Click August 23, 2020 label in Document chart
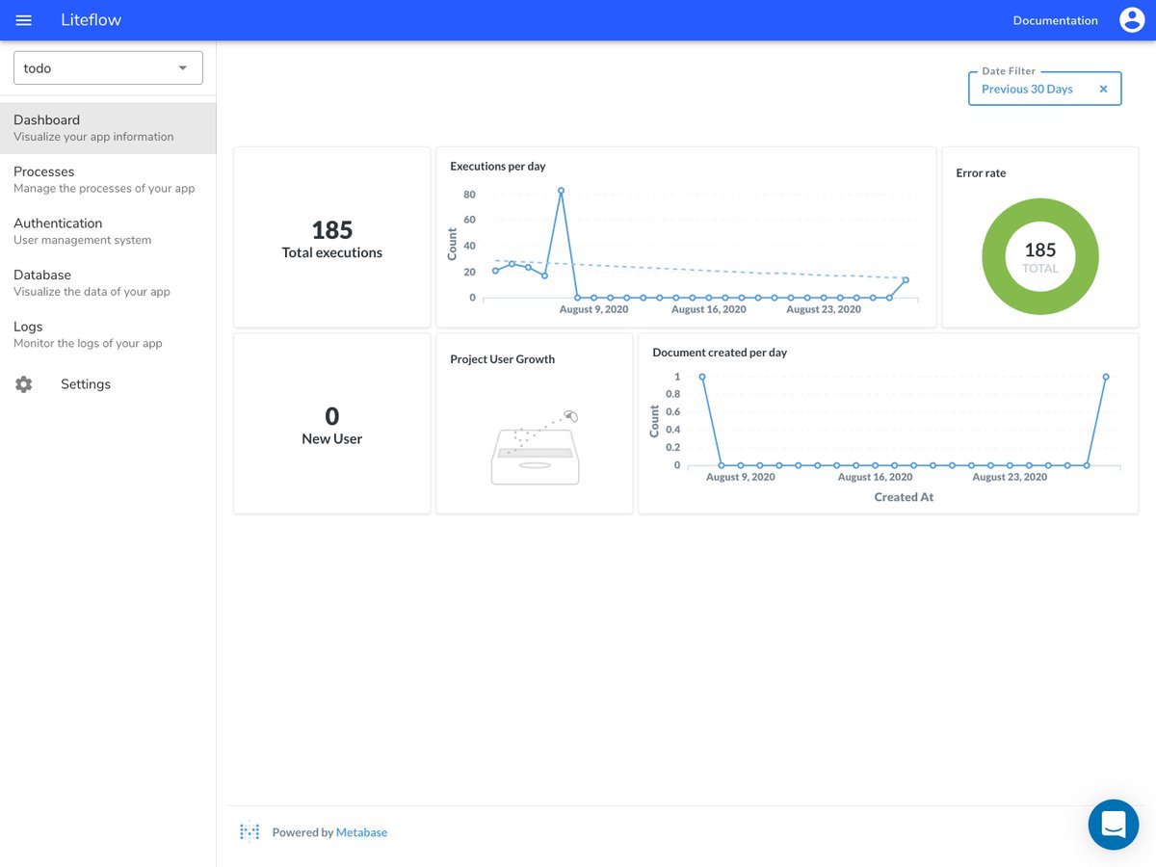Image resolution: width=1156 pixels, height=867 pixels. pos(1010,477)
